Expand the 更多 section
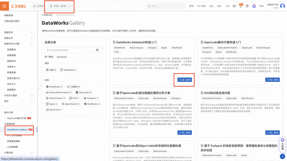 pos(18,101)
